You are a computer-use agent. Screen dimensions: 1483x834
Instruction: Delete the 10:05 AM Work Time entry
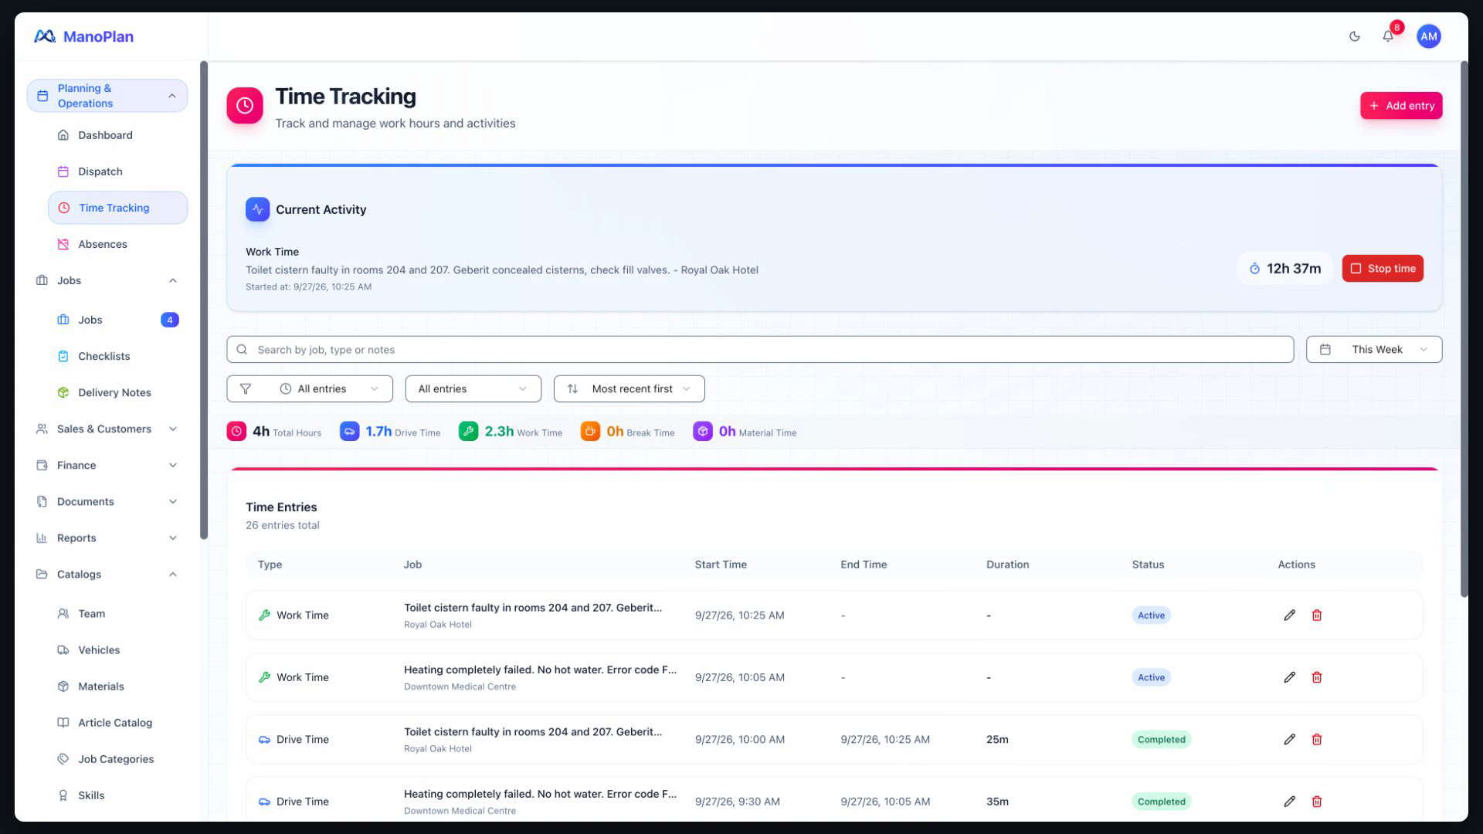click(1317, 677)
